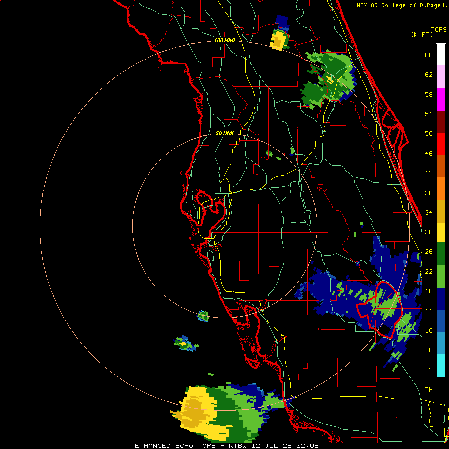Click the 46 legend value
The width and height of the screenshot is (449, 449).
click(x=429, y=153)
